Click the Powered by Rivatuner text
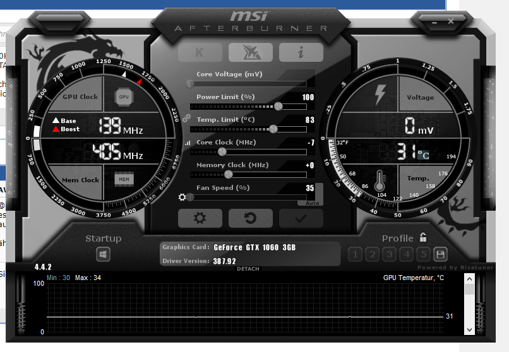509x352 pixels. [x=455, y=267]
